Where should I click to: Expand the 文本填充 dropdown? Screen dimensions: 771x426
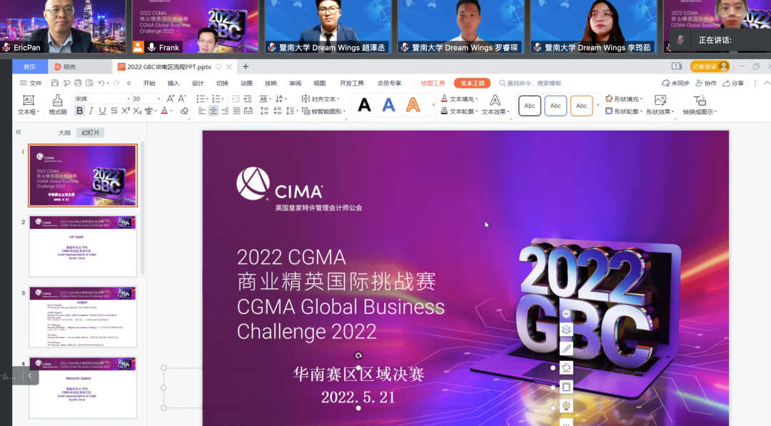coord(459,98)
